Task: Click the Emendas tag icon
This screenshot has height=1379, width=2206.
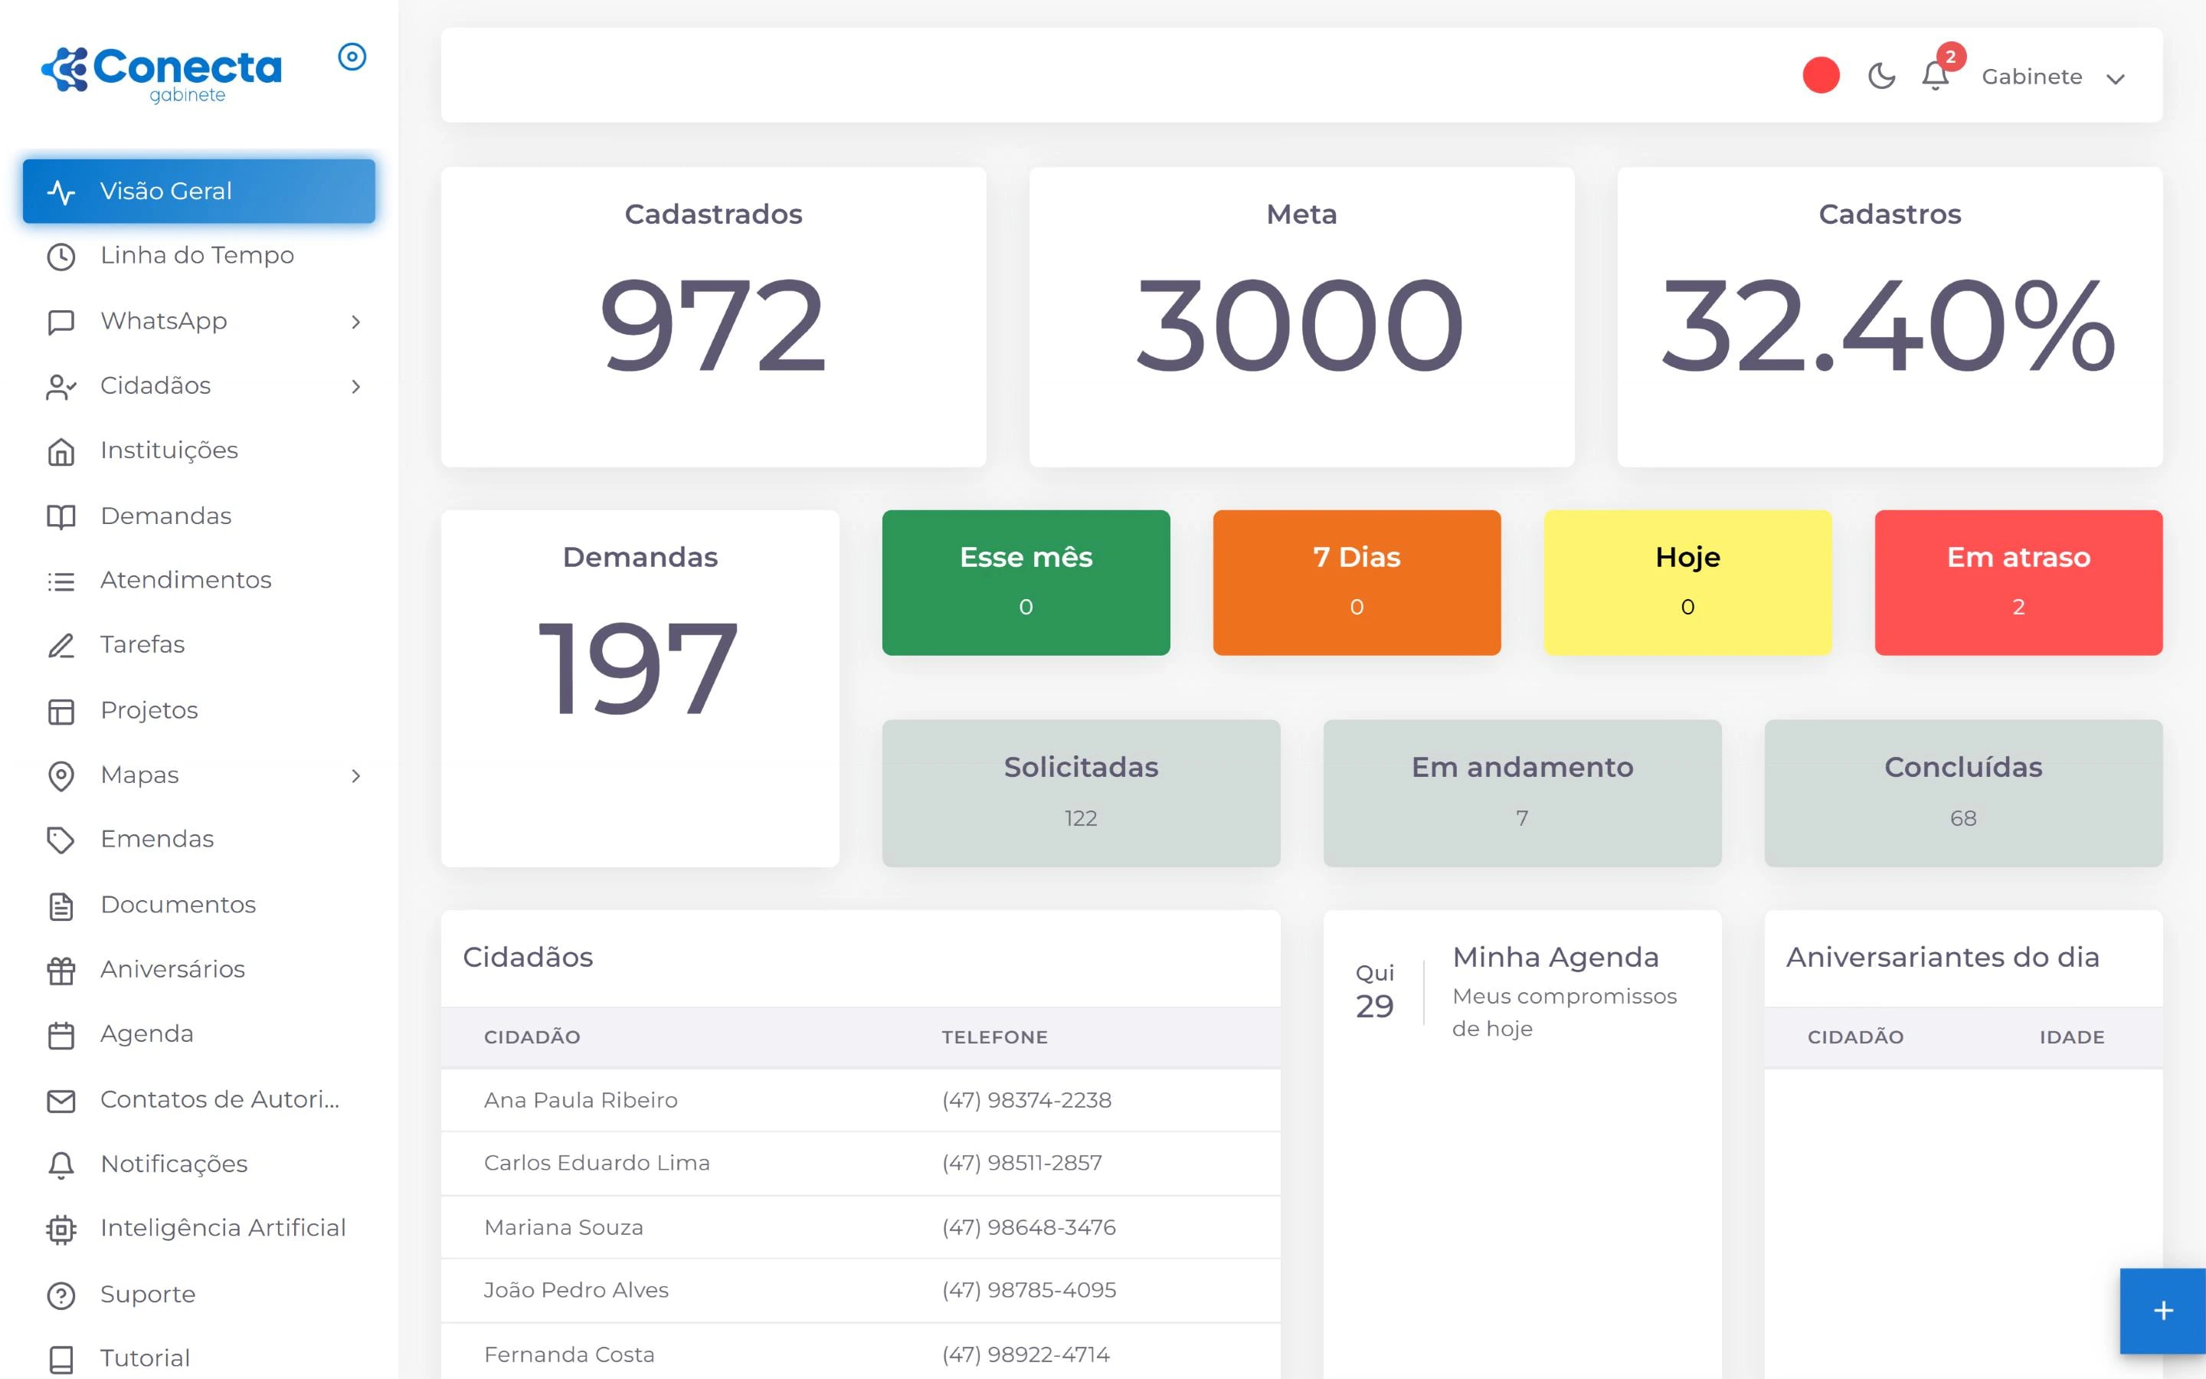Action: [x=61, y=840]
